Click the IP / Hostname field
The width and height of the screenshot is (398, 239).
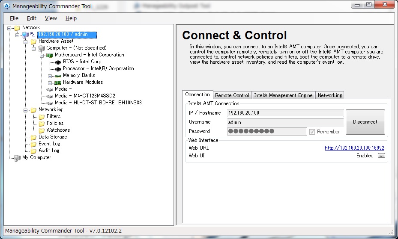pyautogui.click(x=285, y=113)
